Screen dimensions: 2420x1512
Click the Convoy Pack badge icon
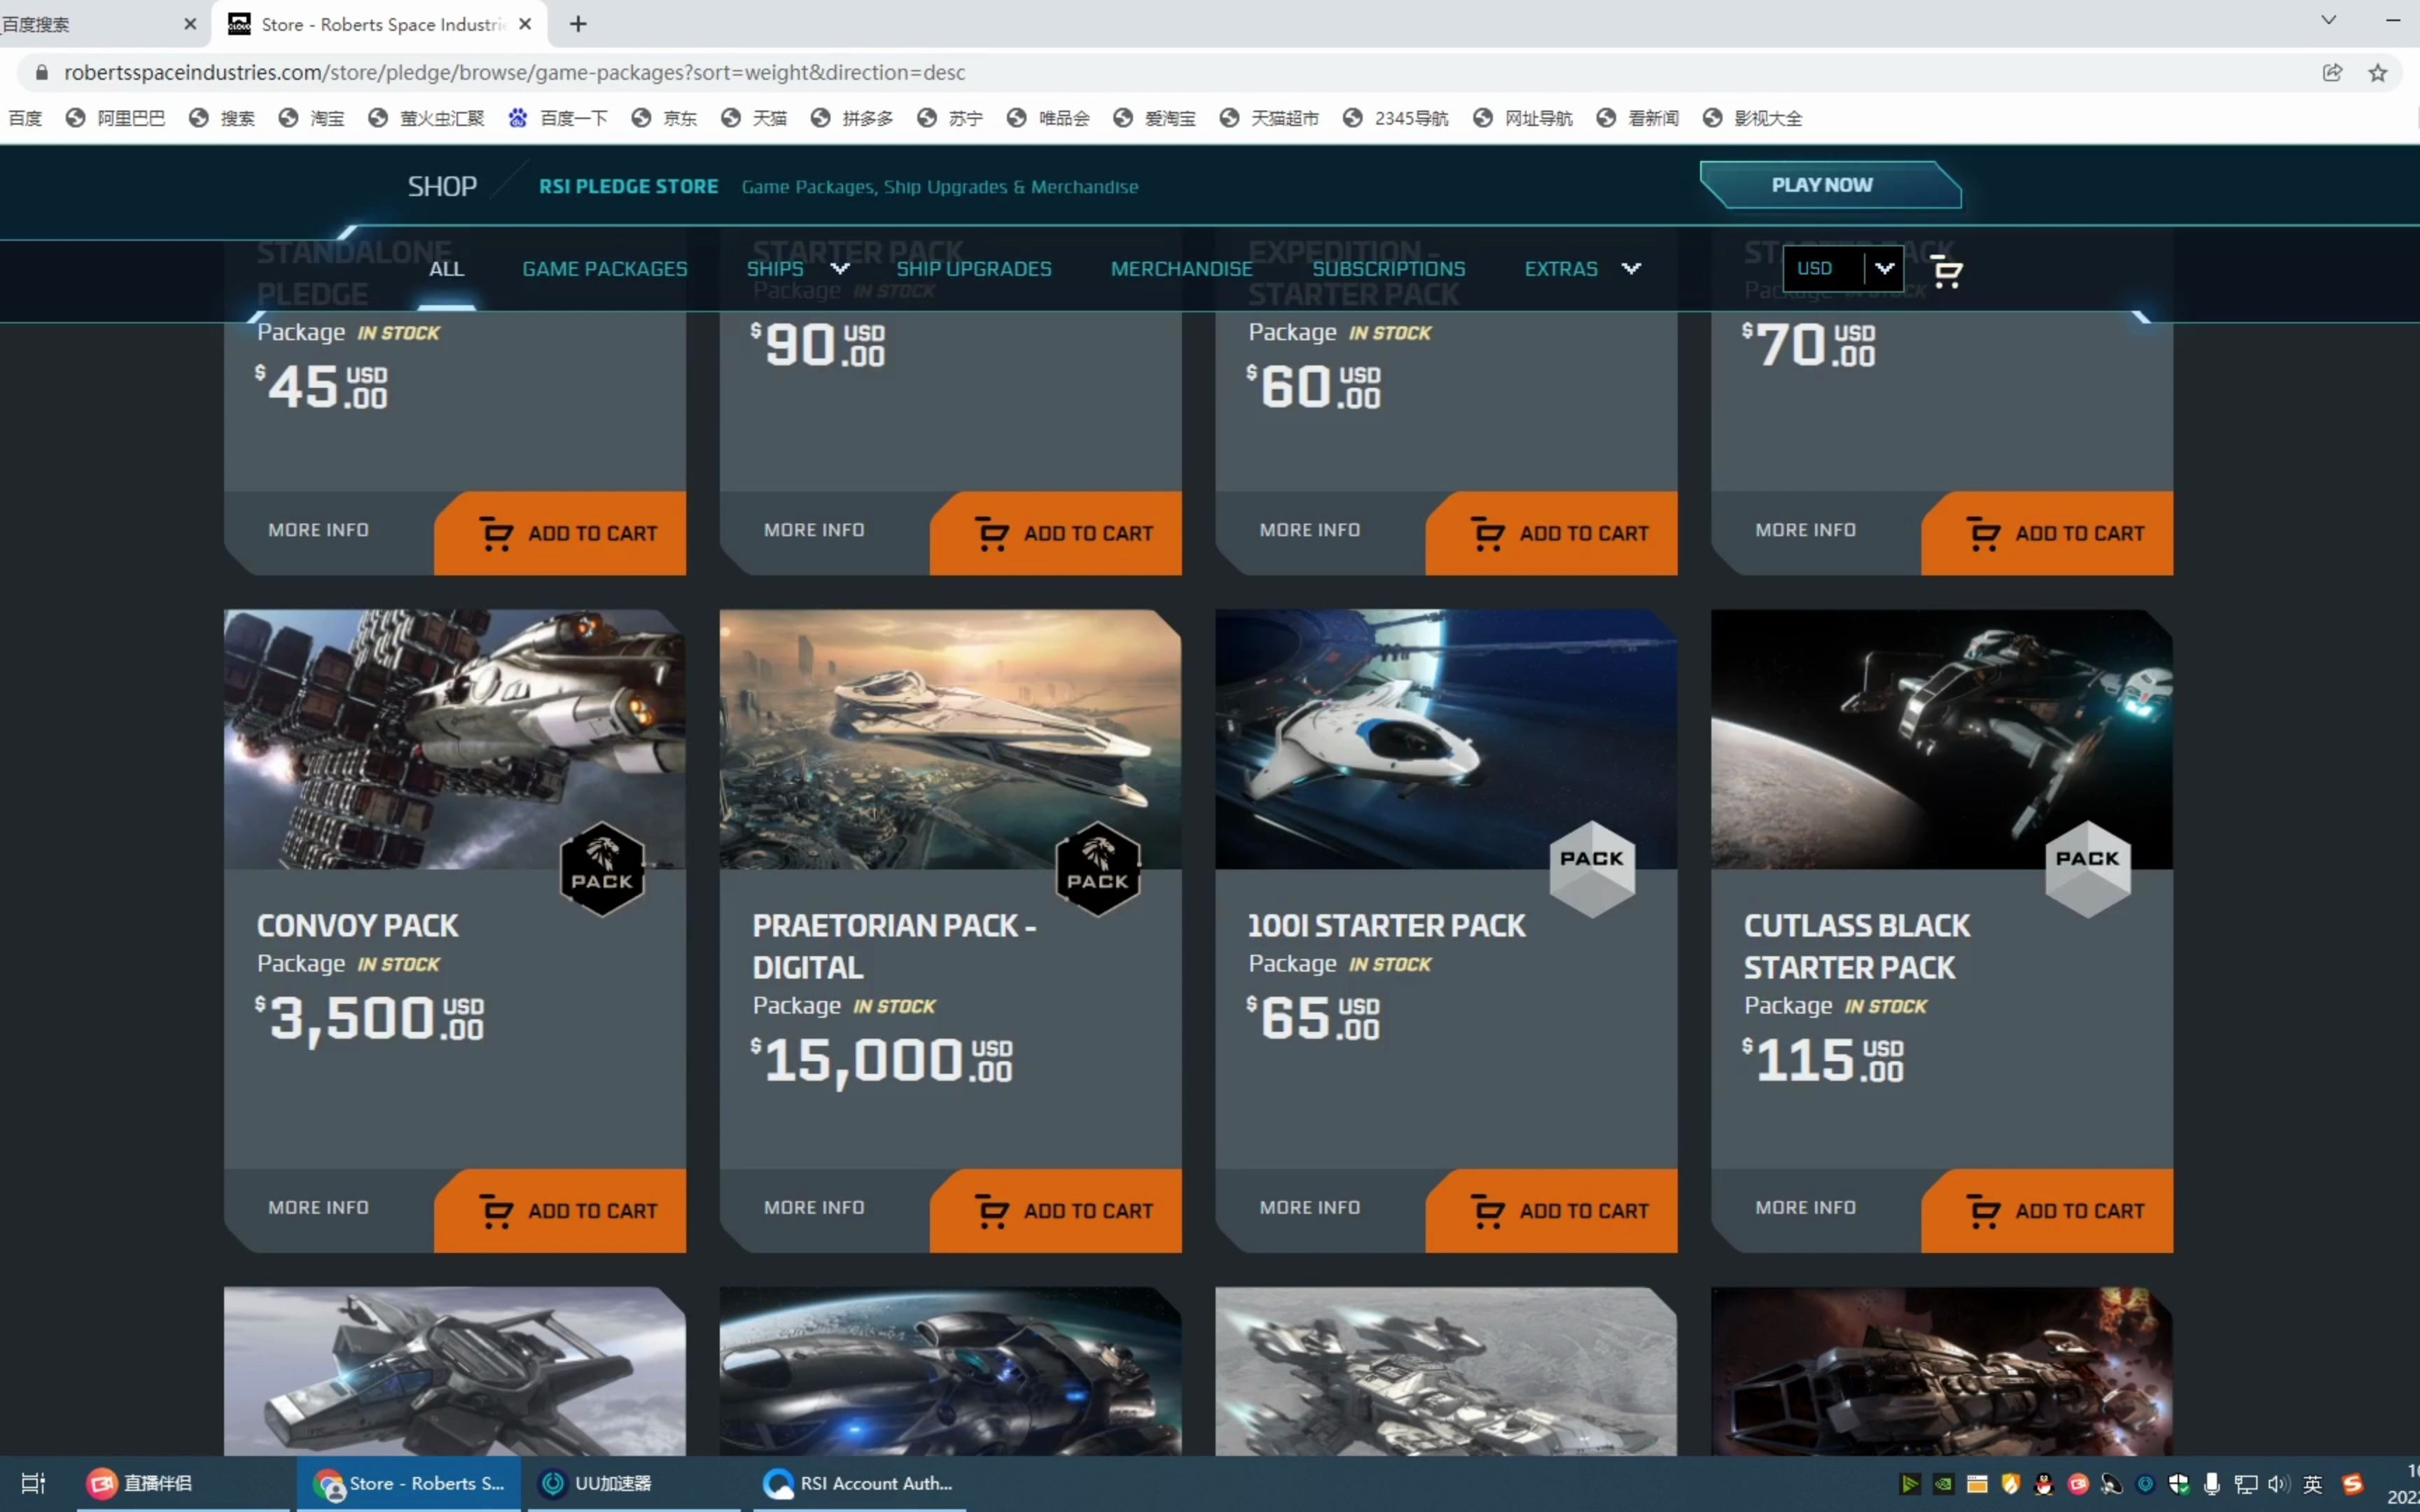pyautogui.click(x=602, y=868)
